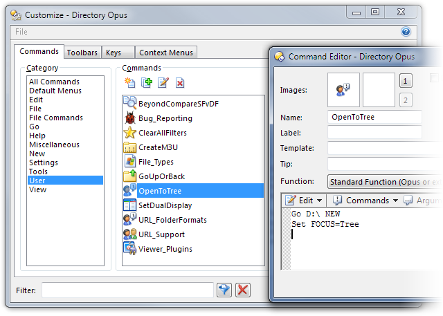Click the filter funnel icon
This screenshot has height=316, width=443.
(224, 290)
